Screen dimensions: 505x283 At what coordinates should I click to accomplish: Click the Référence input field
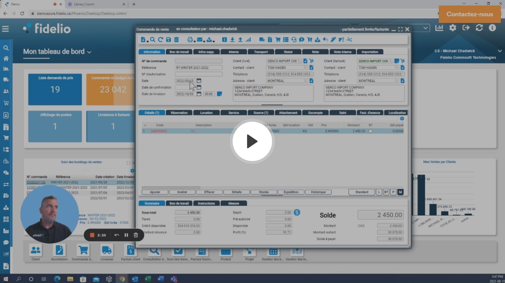pos(199,68)
